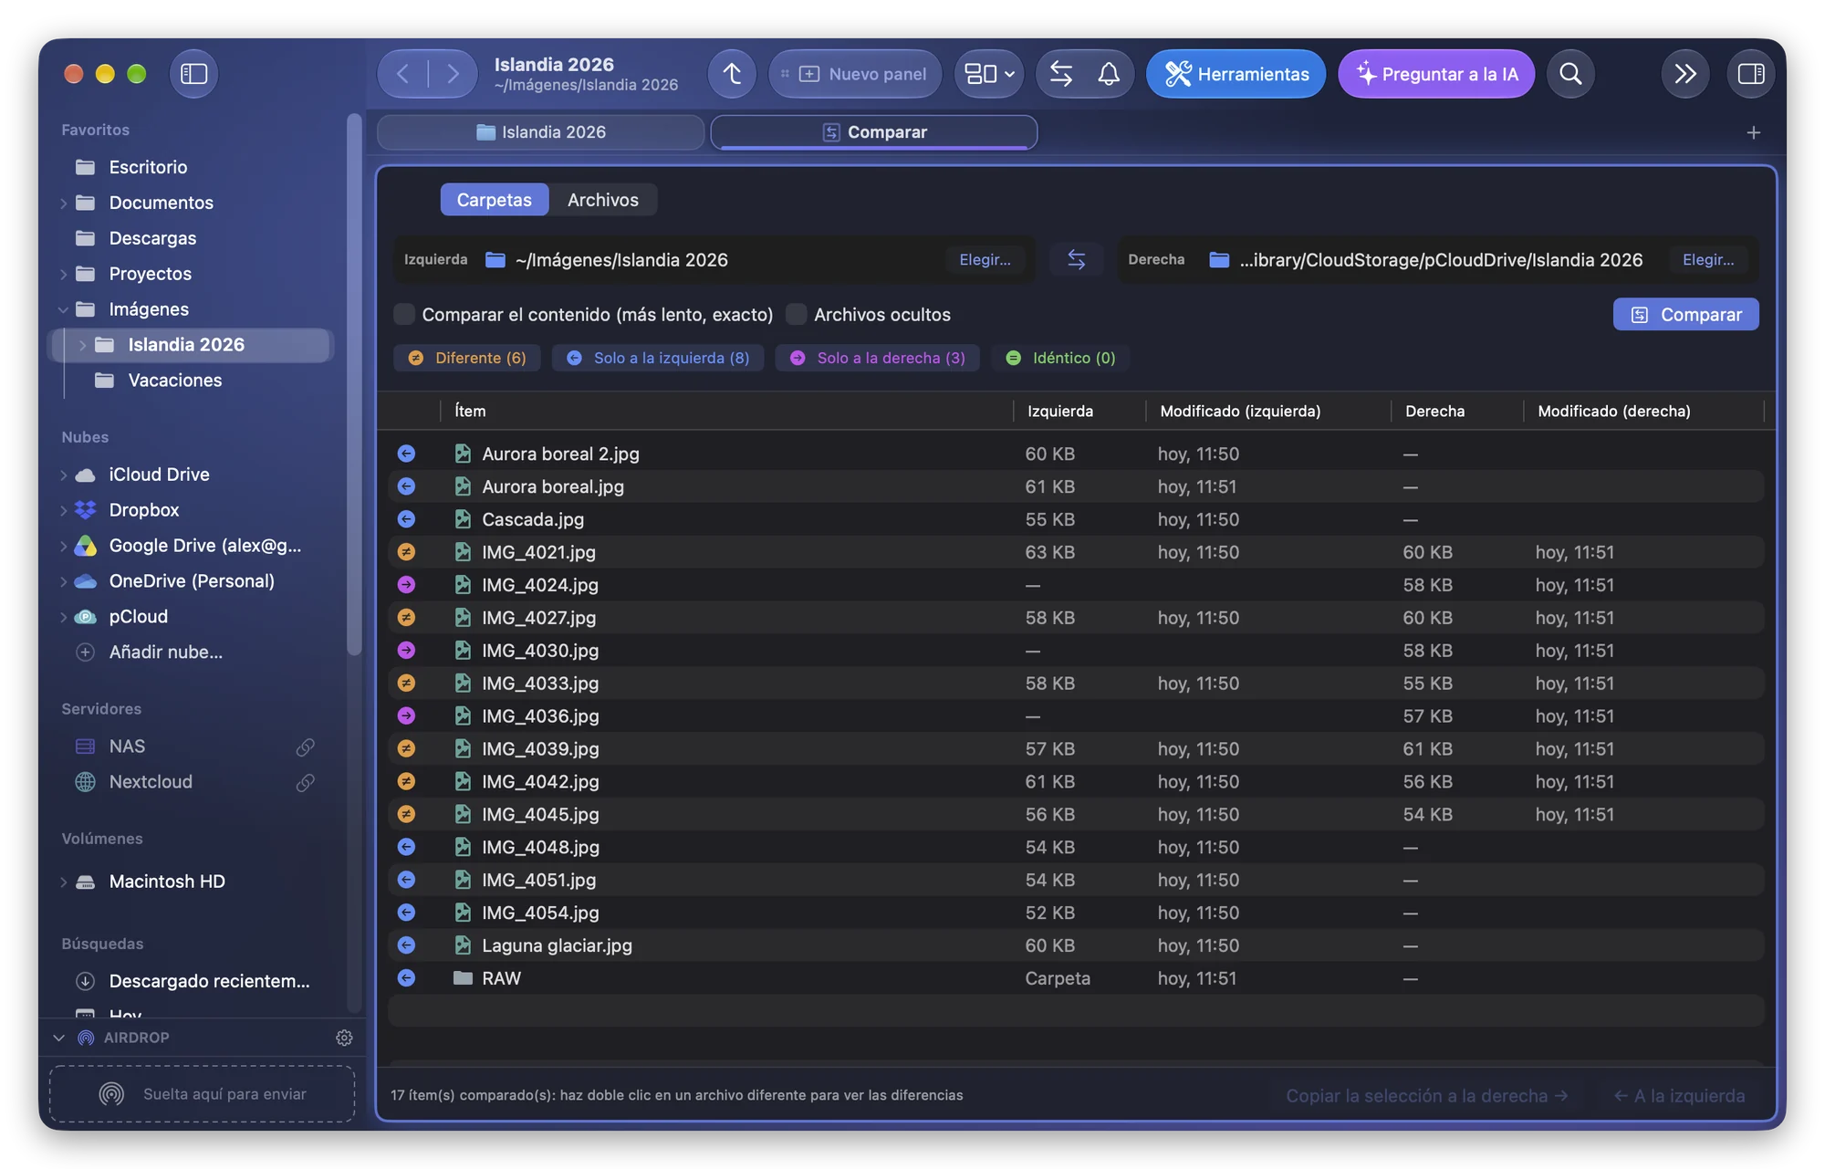Open the Herramientas button
Viewport: 1825px width, 1169px height.
tap(1236, 74)
